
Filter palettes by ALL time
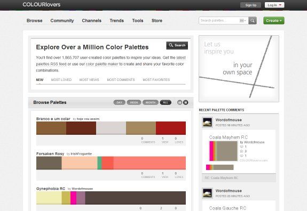pos(166,102)
